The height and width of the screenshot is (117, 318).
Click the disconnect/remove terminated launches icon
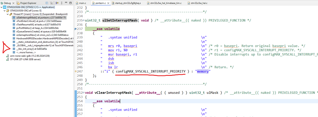(x=51, y=3)
